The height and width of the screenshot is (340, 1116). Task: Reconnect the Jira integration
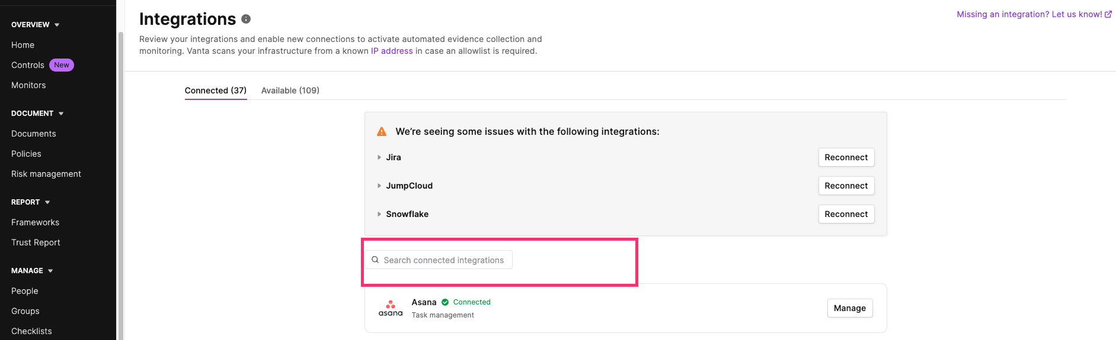[846, 157]
